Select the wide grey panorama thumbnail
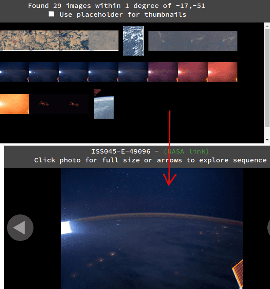This screenshot has height=289, width=270. (193, 41)
